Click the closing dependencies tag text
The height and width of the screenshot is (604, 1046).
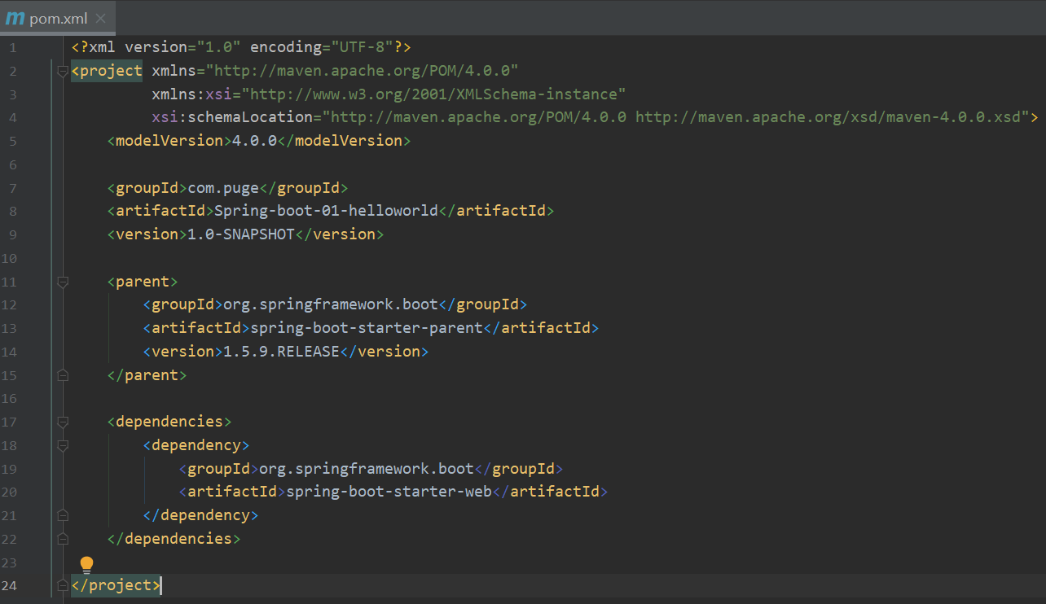(x=174, y=539)
